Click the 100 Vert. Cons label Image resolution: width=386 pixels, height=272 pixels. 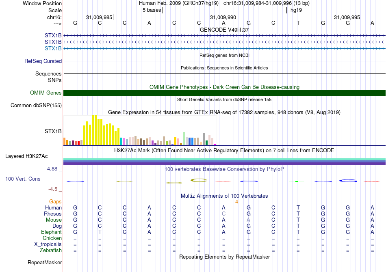point(23,179)
